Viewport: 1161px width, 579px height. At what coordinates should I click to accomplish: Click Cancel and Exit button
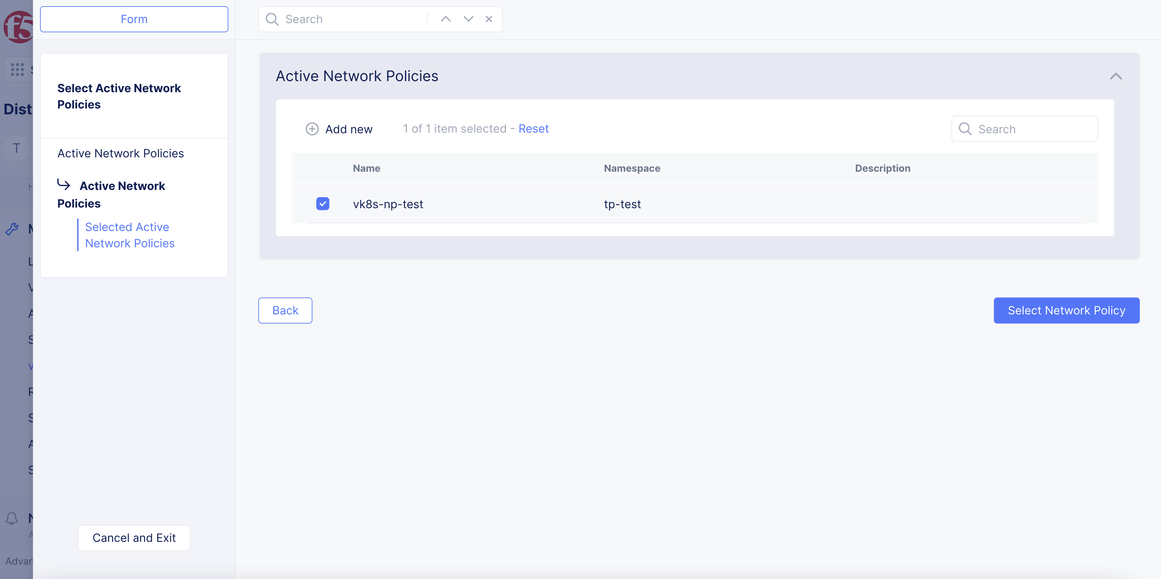[x=134, y=538]
